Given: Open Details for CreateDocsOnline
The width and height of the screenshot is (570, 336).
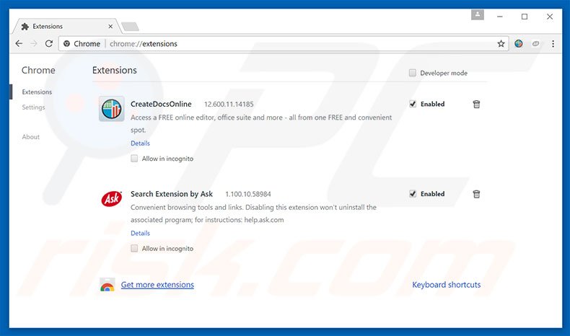Looking at the screenshot, I should point(140,143).
